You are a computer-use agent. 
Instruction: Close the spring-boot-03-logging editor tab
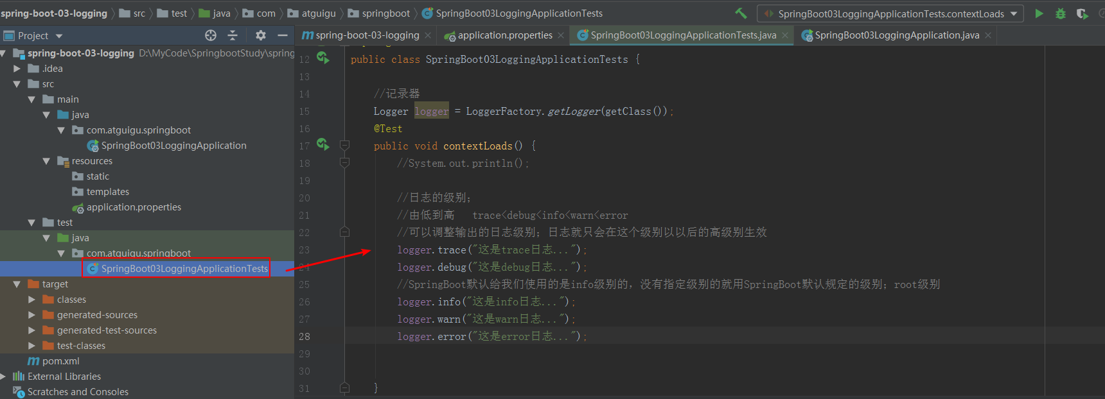[x=428, y=35]
